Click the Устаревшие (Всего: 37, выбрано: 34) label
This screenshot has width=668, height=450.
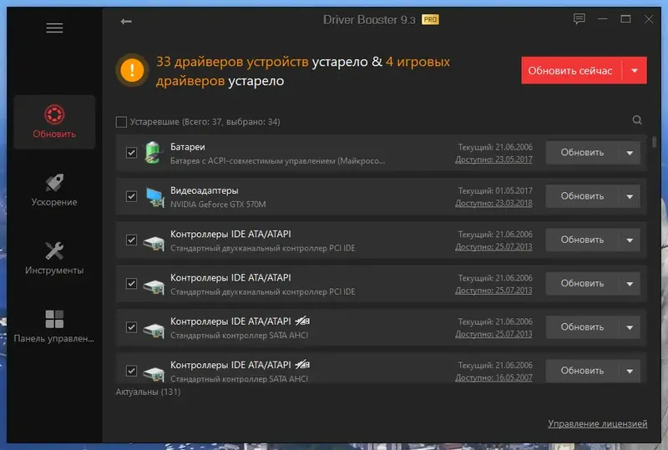click(x=205, y=122)
